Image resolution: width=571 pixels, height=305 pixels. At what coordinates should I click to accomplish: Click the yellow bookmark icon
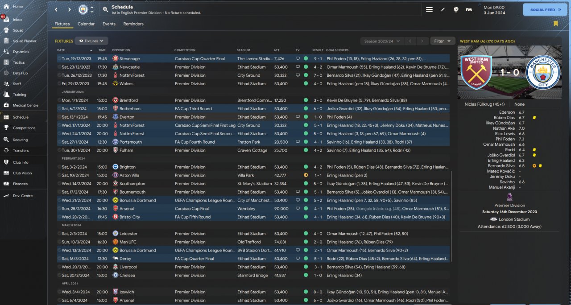(556, 24)
